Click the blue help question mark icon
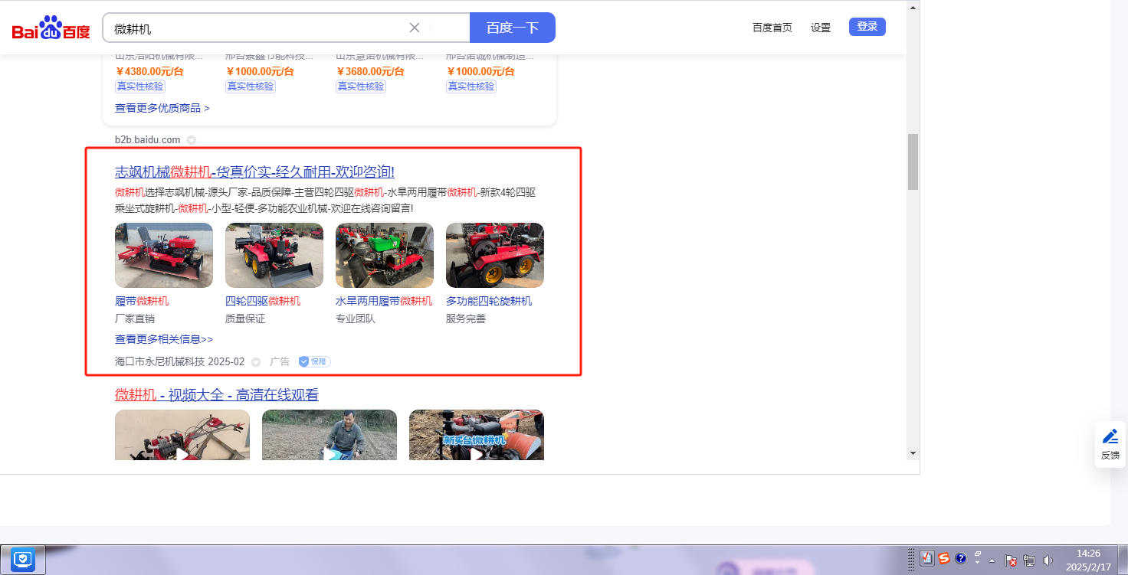1128x575 pixels. pyautogui.click(x=961, y=558)
